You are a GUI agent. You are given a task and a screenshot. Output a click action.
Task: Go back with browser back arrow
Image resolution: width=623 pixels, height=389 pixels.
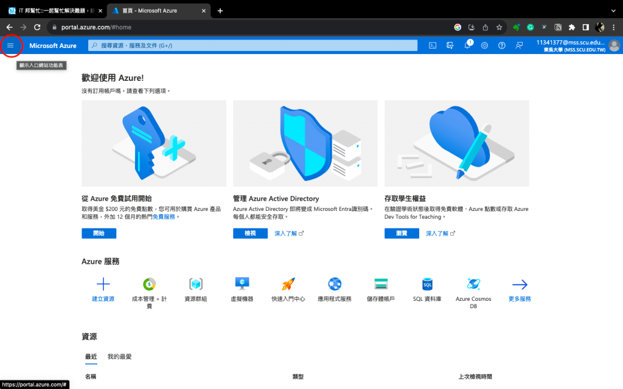coord(10,27)
